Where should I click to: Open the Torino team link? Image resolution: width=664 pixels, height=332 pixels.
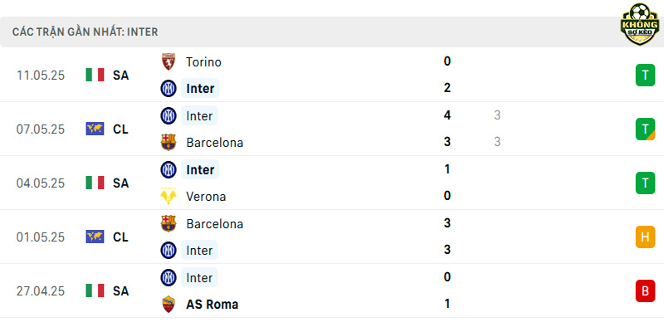(x=203, y=62)
